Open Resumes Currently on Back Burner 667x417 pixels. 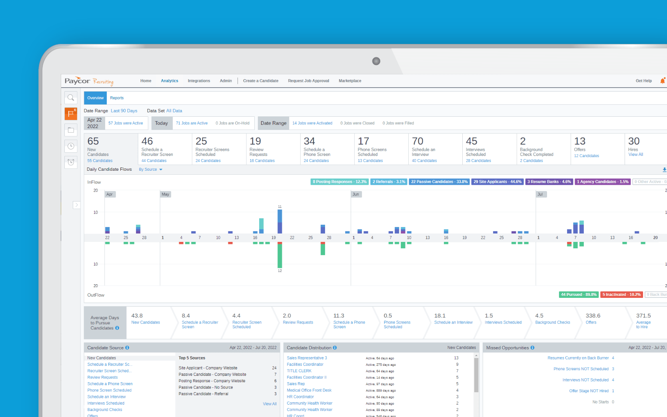(x=578, y=358)
